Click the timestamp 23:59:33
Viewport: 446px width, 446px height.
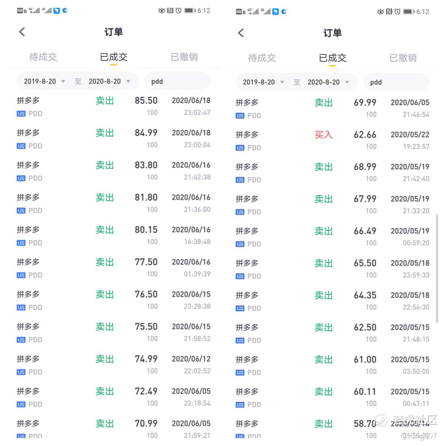[x=416, y=275]
